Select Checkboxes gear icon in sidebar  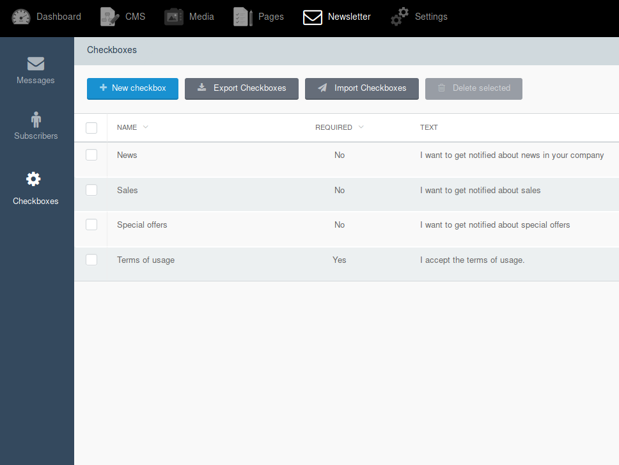click(33, 179)
